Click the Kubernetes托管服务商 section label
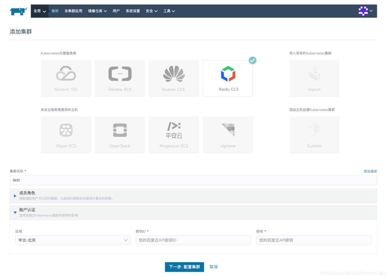This screenshot has width=388, height=278. point(58,53)
